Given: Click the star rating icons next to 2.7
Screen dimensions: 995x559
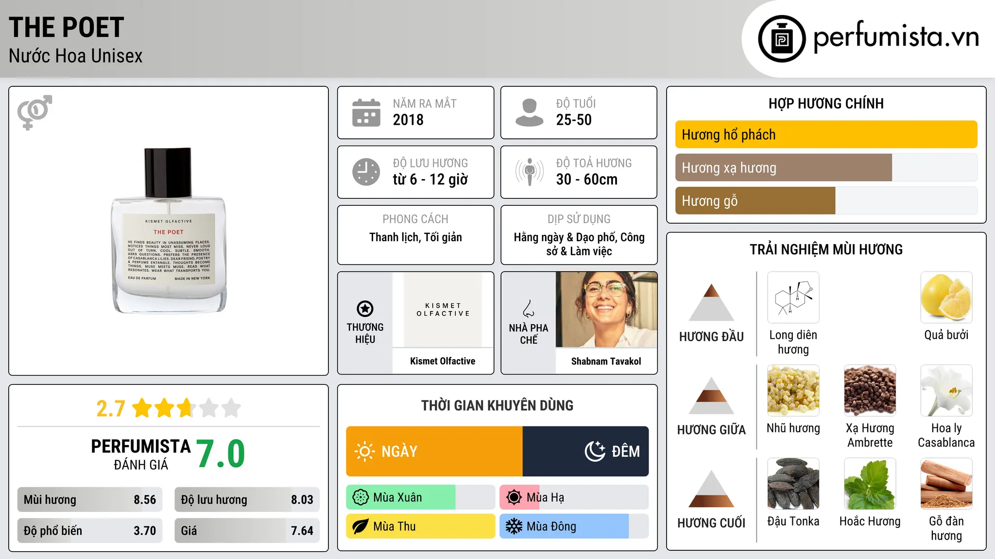Looking at the screenshot, I should (x=187, y=408).
